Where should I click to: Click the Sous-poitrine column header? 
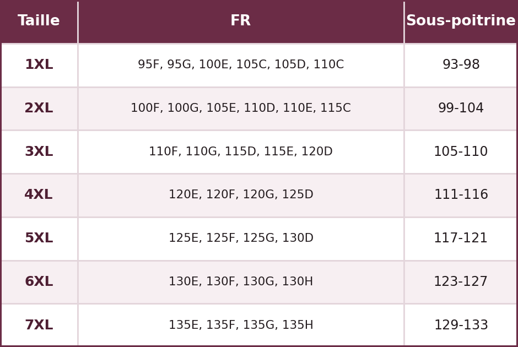461,21
